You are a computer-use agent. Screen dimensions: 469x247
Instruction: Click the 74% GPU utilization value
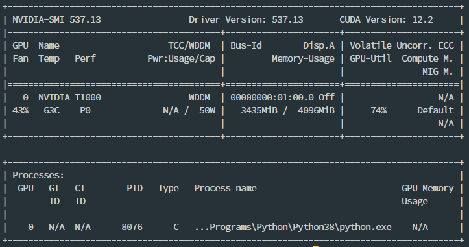[x=379, y=111]
